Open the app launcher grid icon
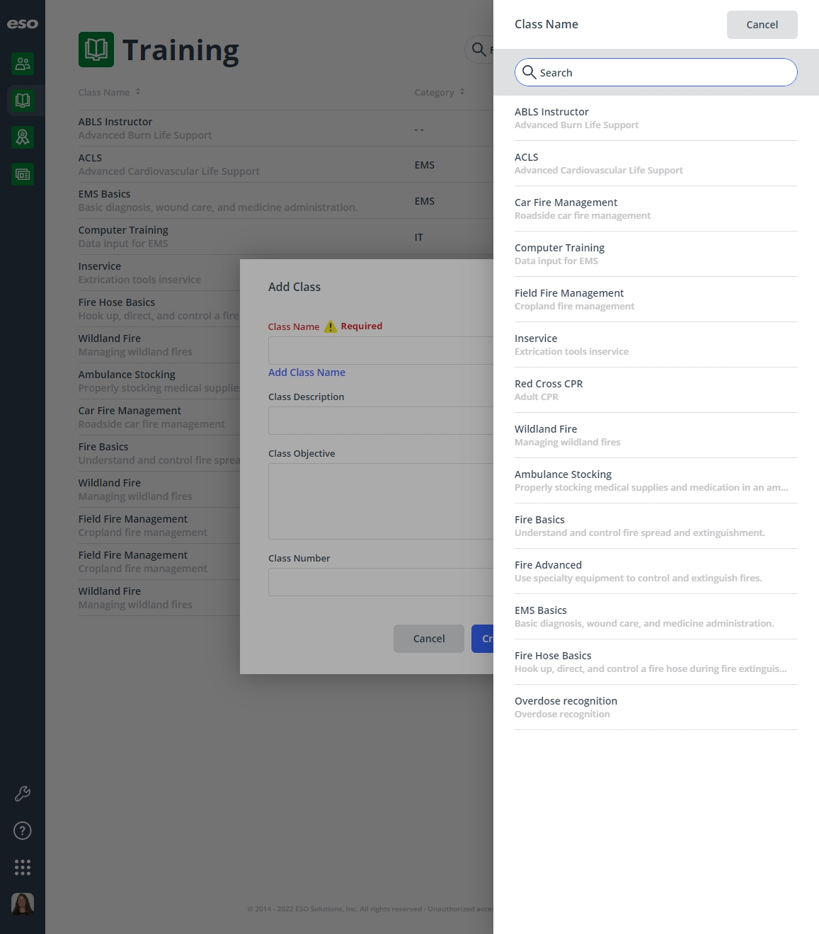Screen dimensions: 819x934 23,867
